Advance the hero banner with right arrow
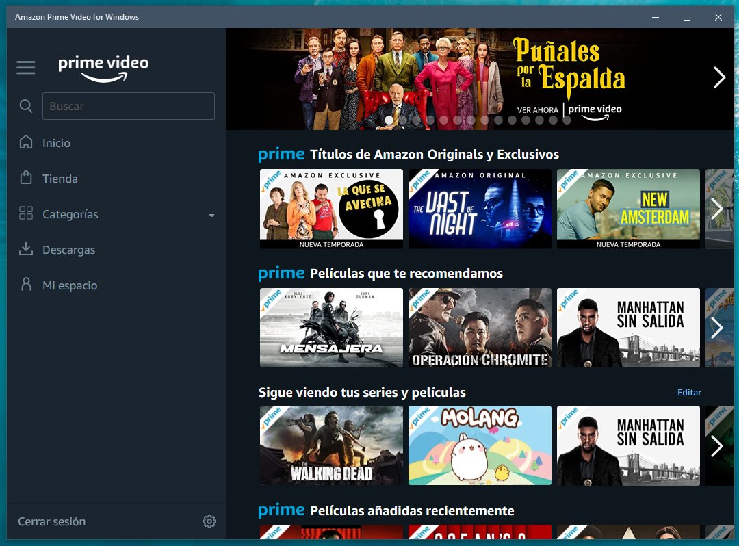The height and width of the screenshot is (546, 739). pyautogui.click(x=719, y=77)
